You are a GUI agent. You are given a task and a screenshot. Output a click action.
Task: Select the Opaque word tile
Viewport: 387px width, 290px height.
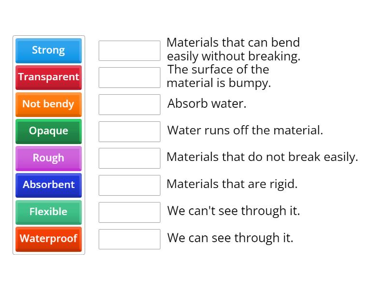48,131
